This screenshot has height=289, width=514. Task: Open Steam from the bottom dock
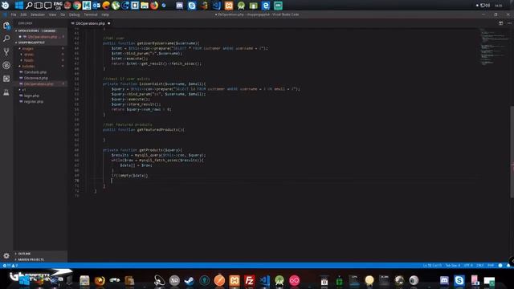click(190, 280)
